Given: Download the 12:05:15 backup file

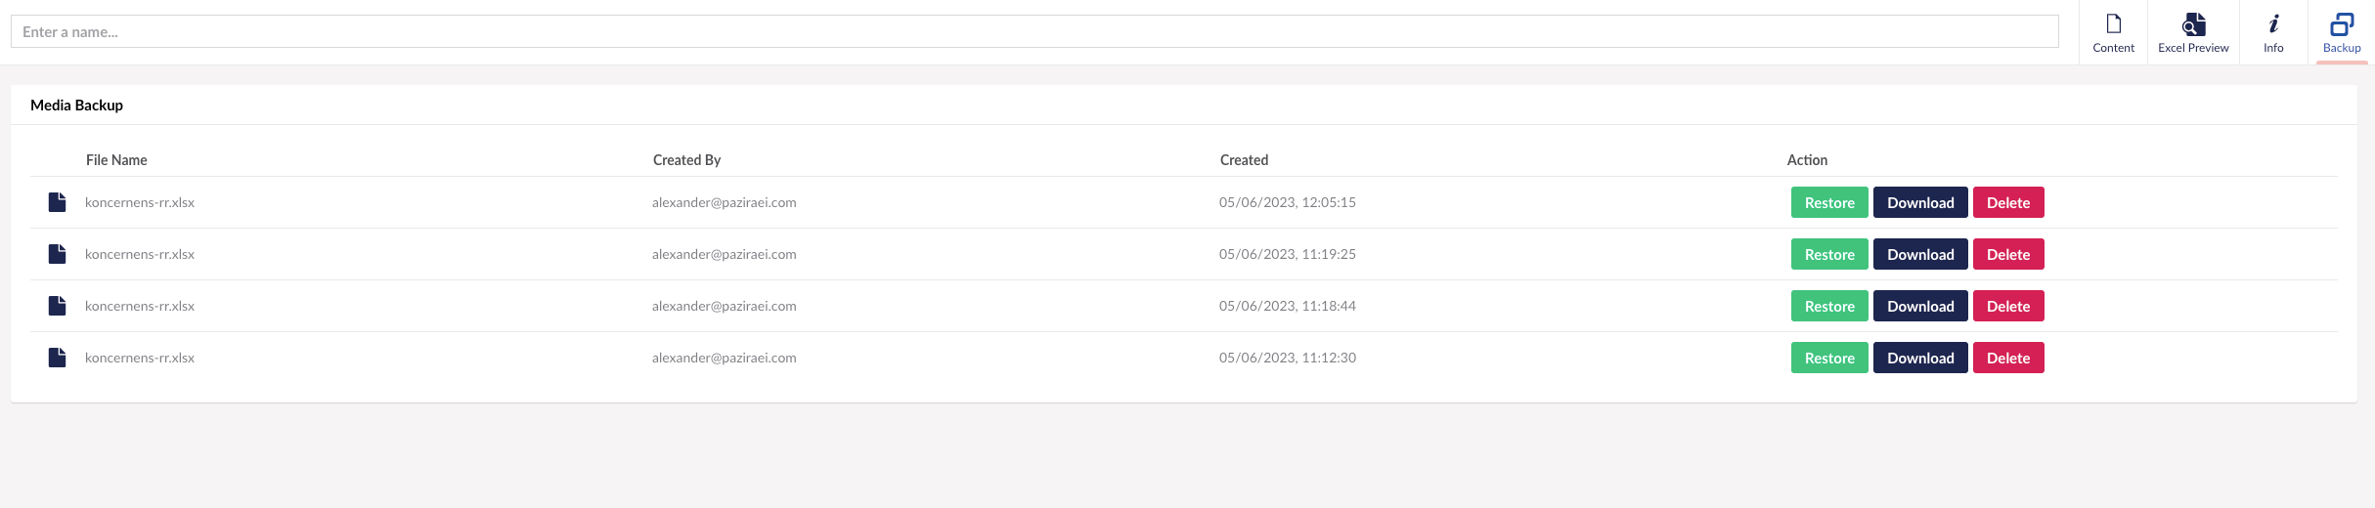Looking at the screenshot, I should coord(1920,202).
